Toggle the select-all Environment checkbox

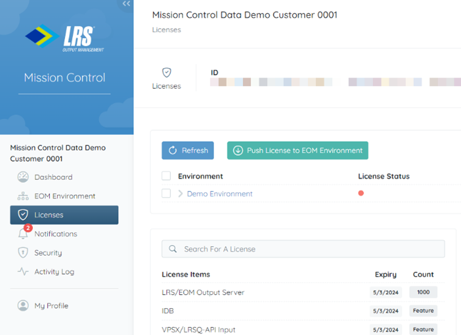(166, 176)
